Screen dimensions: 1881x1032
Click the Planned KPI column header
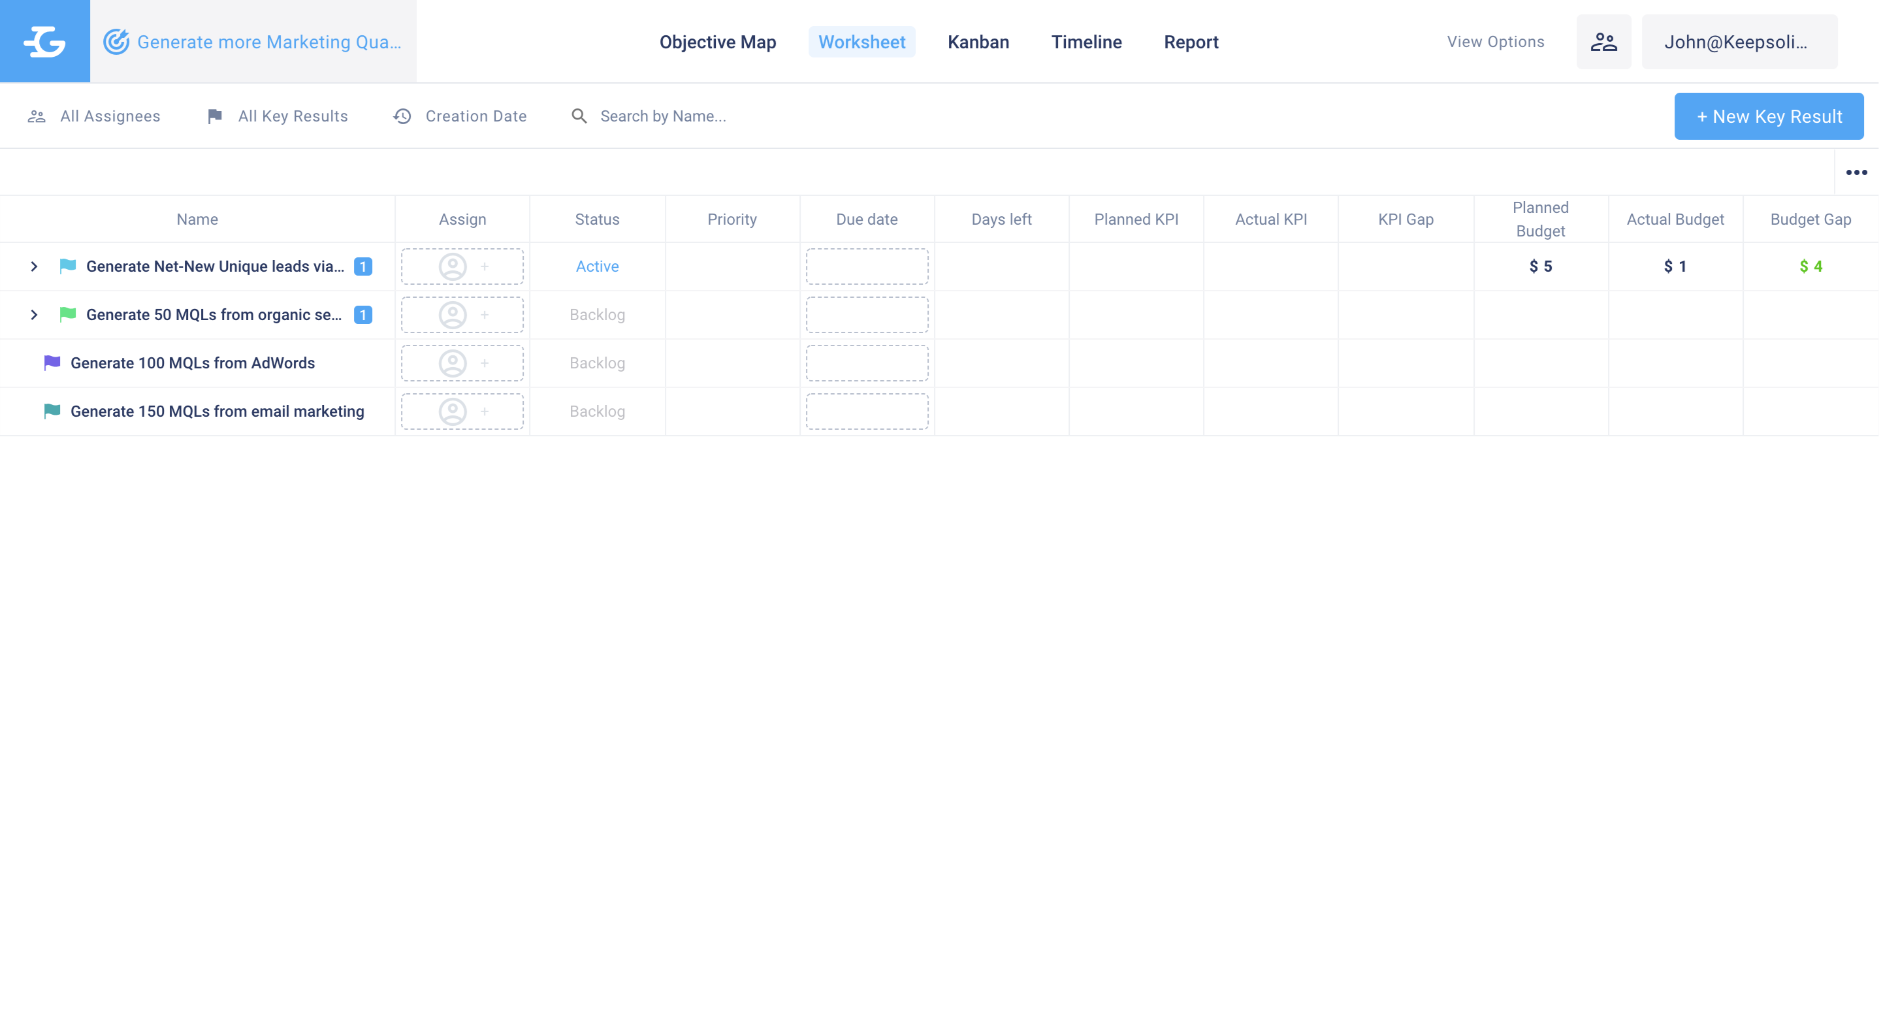click(1136, 219)
